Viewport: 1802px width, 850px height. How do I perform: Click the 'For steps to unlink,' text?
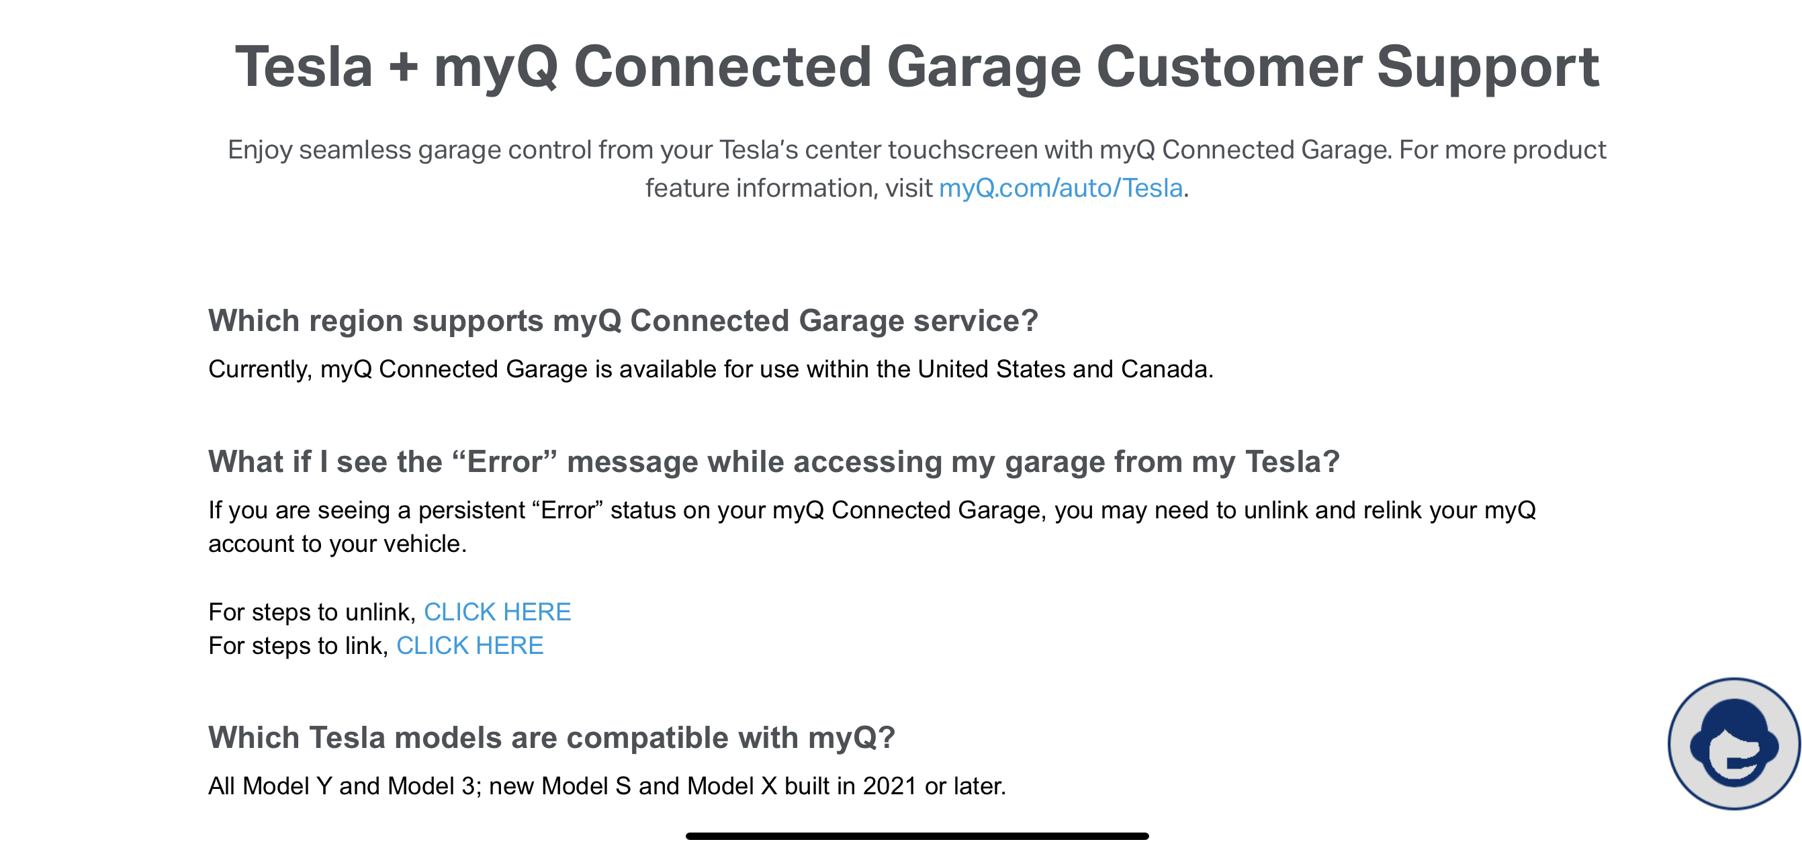point(312,612)
